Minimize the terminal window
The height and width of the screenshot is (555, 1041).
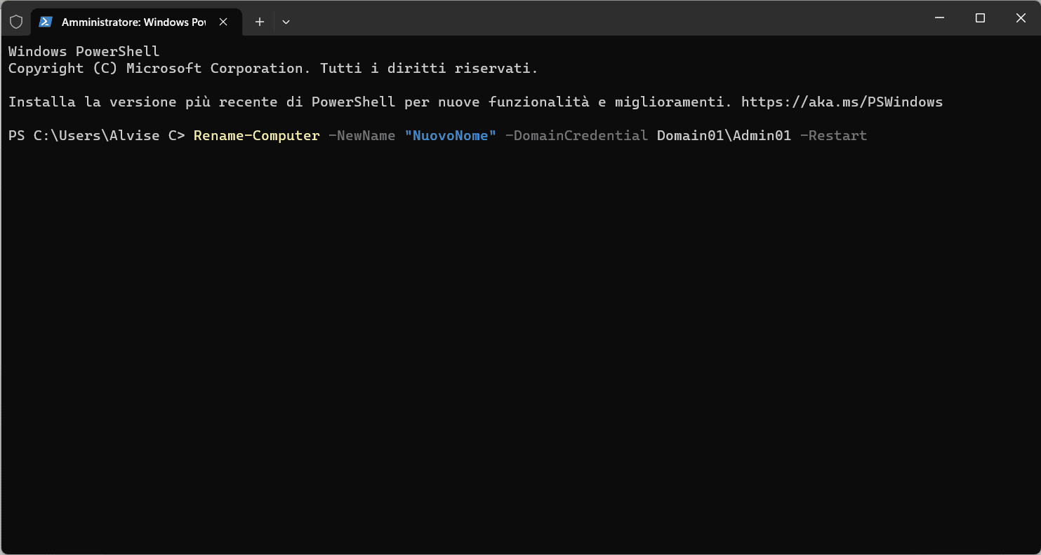[x=940, y=18]
